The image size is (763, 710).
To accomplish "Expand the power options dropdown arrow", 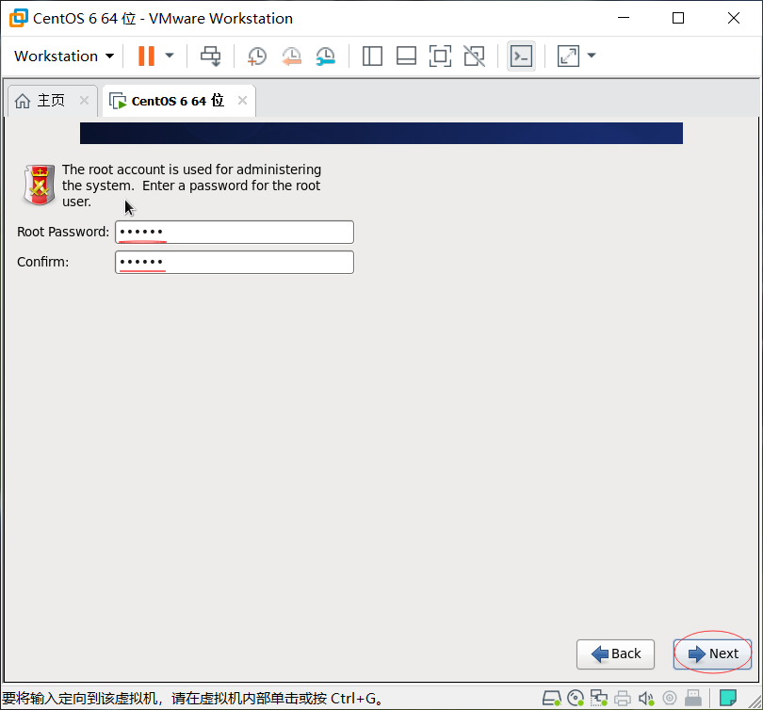I will click(x=170, y=56).
